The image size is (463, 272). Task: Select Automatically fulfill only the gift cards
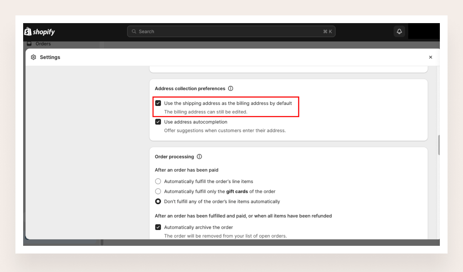[x=158, y=191]
